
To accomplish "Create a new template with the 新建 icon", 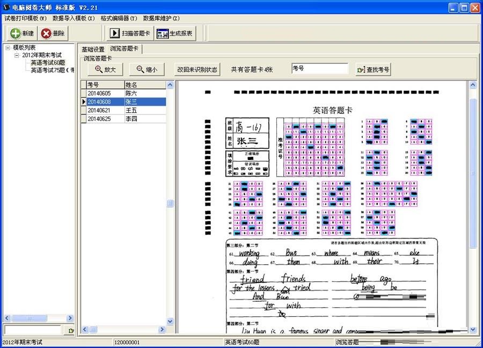I will (14, 33).
